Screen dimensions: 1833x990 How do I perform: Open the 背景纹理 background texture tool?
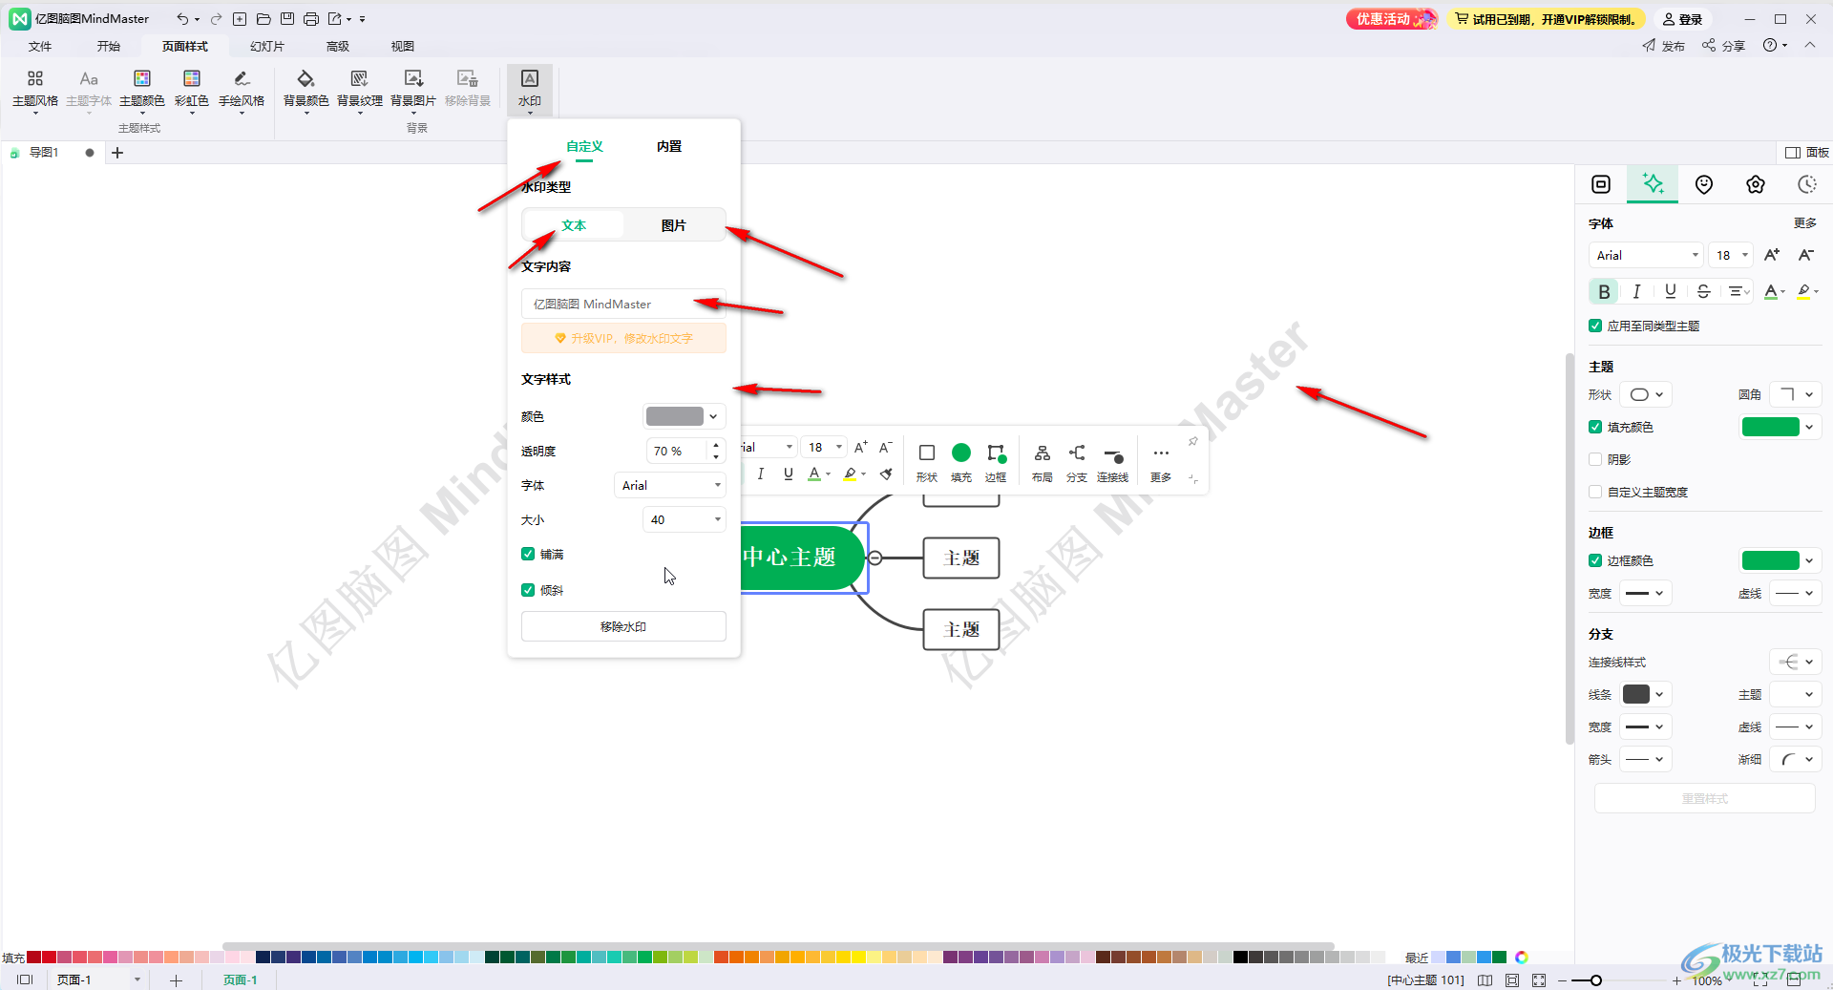tap(360, 91)
